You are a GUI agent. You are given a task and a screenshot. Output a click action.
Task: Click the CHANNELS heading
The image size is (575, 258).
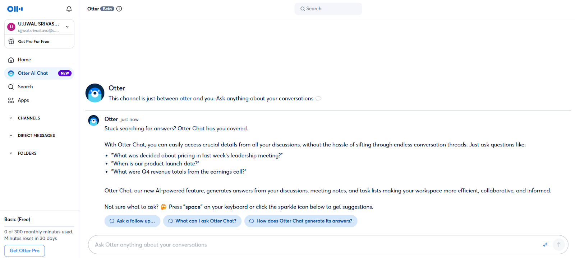[29, 118]
